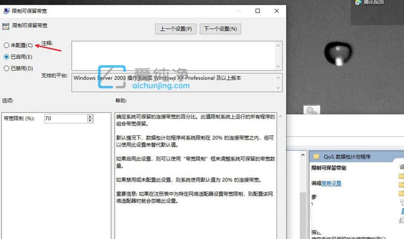Image resolution: width=404 pixels, height=239 pixels.
Task: Click inside the 注释 comment text box
Action: [173, 55]
